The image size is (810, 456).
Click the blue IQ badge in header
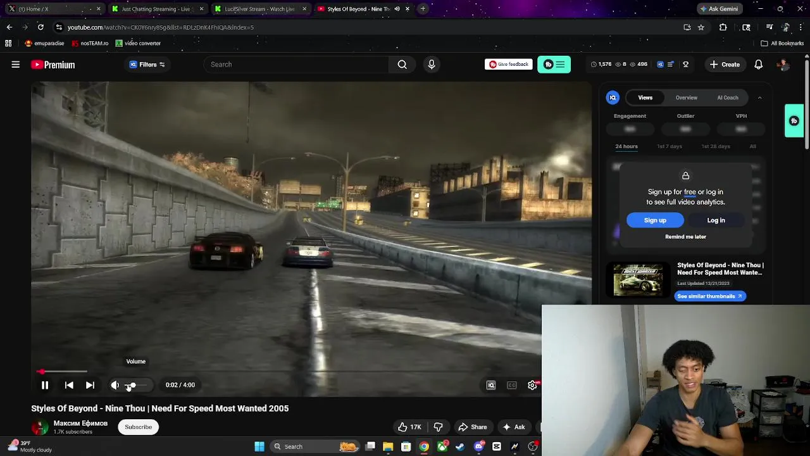660,65
